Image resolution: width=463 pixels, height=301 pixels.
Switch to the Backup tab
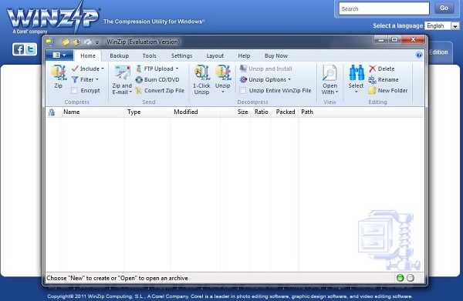(x=120, y=55)
